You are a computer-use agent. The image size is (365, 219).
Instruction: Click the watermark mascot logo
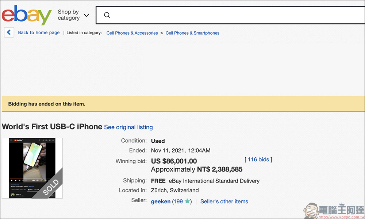(311, 211)
